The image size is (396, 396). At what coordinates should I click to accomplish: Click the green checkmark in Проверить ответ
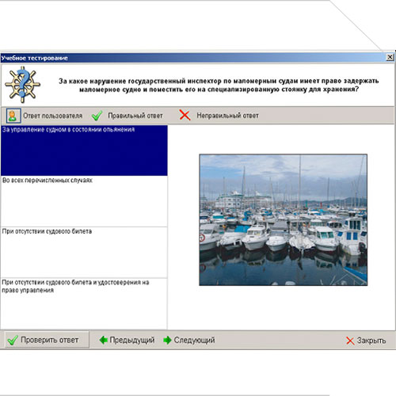point(13,340)
